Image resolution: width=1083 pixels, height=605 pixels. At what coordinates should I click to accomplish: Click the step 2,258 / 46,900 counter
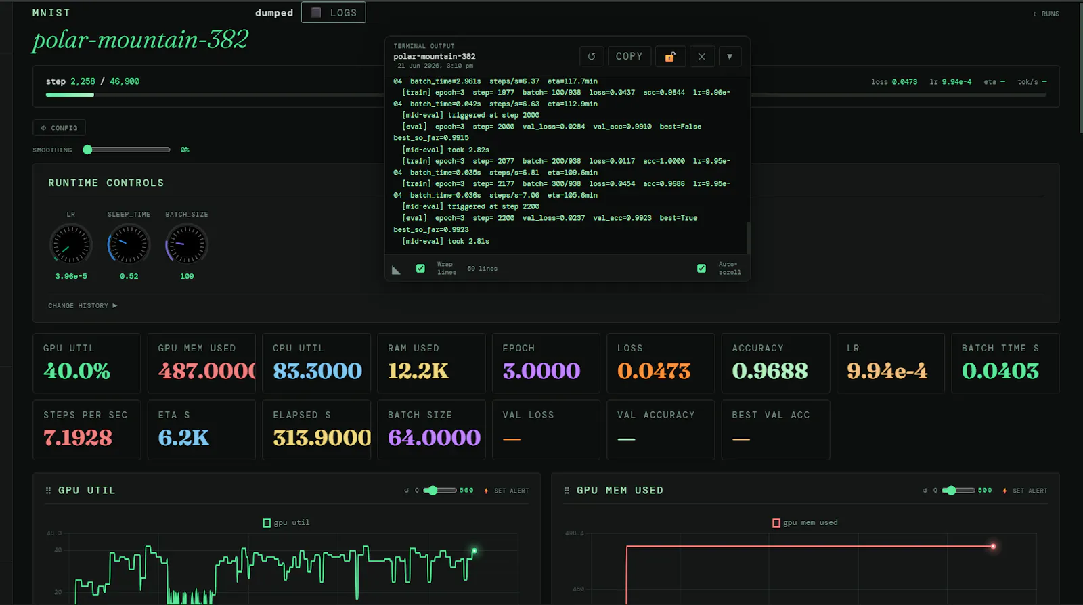pyautogui.click(x=93, y=81)
